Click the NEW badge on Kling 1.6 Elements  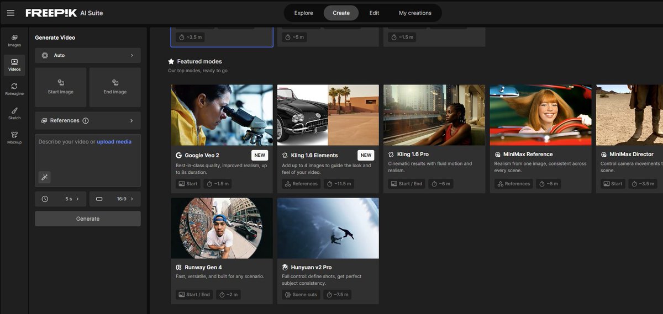coord(366,155)
